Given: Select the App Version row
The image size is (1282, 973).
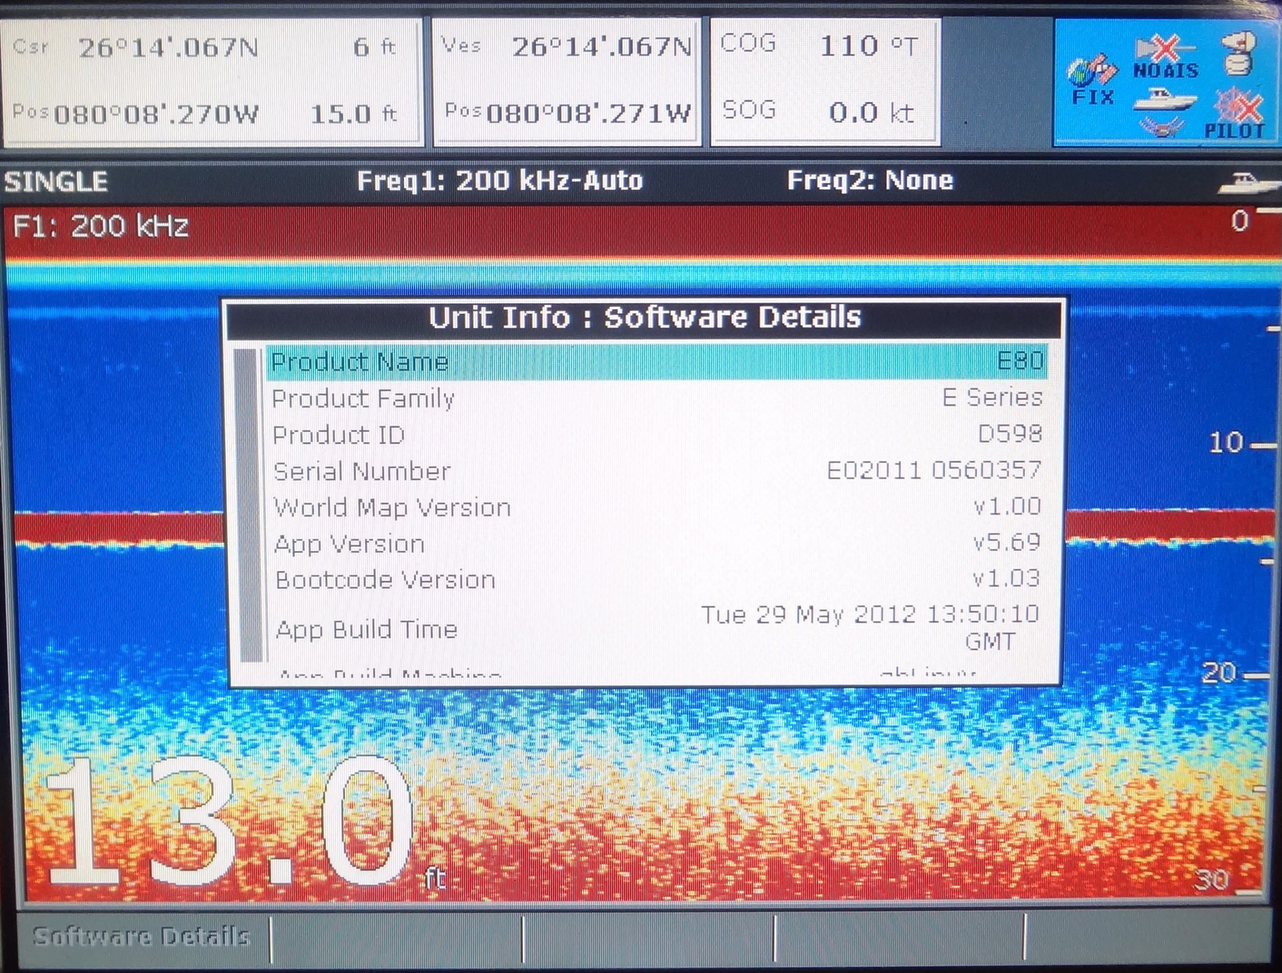Looking at the screenshot, I should tap(656, 543).
